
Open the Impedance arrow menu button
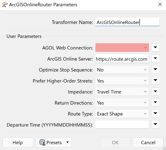point(155,92)
